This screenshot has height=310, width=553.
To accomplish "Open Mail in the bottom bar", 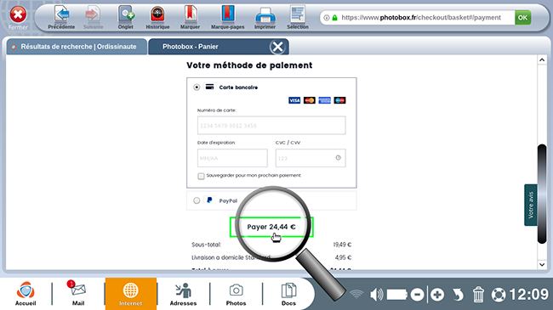I will 78,294.
